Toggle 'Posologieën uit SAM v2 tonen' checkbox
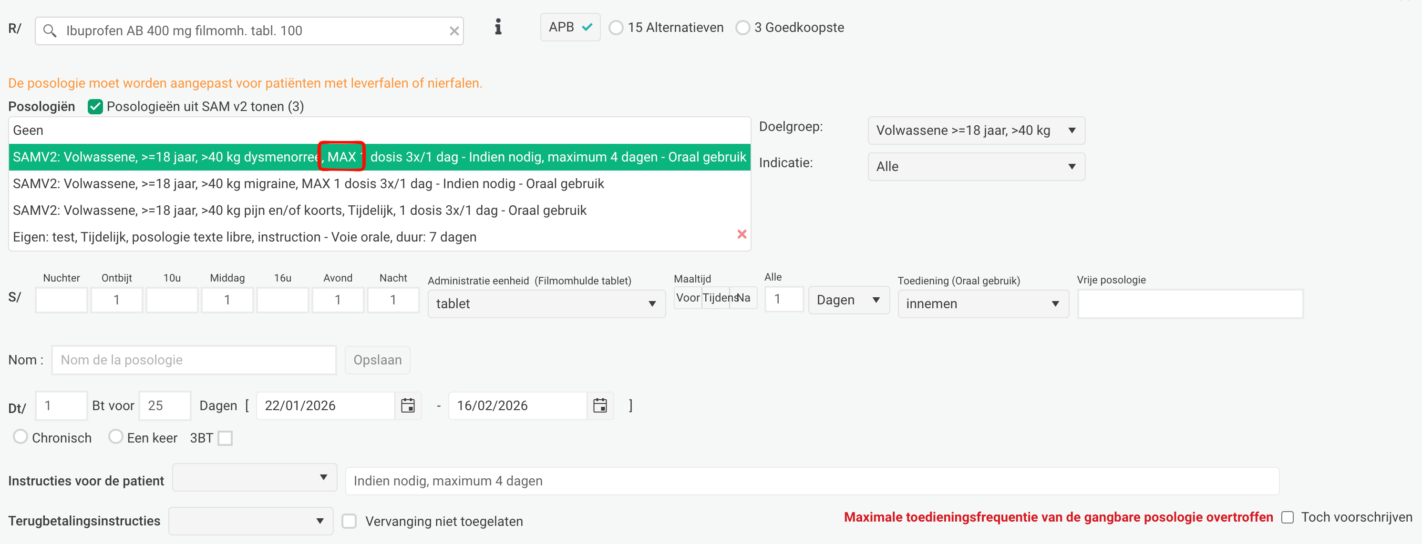This screenshot has height=544, width=1422. 95,107
